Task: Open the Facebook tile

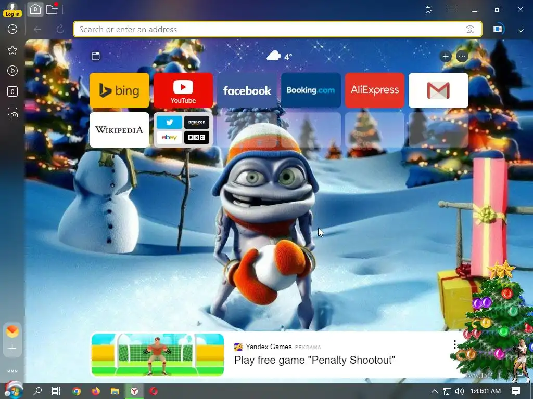Action: (247, 90)
